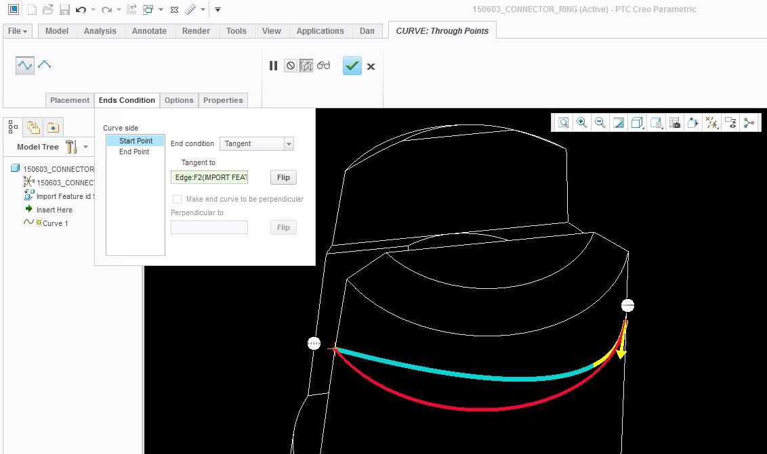Check Make end curve to be perpendicular

point(178,200)
